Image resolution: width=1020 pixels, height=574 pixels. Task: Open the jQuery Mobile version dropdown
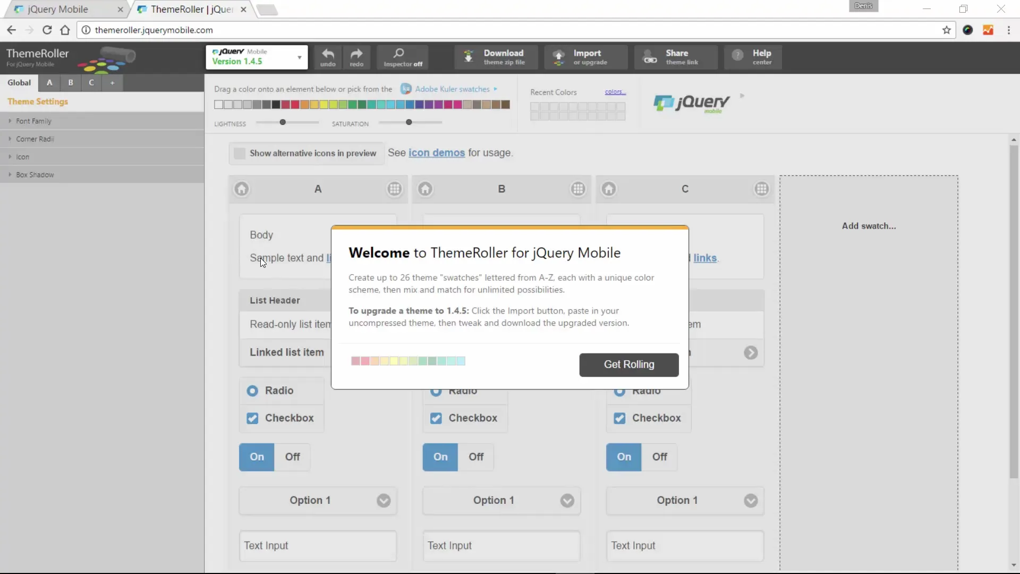(x=257, y=57)
